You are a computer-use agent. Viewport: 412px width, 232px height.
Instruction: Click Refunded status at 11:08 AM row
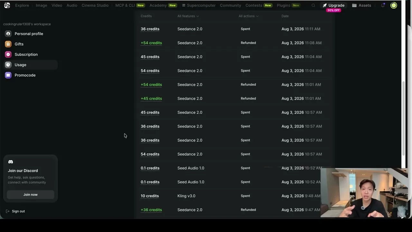coord(248,43)
